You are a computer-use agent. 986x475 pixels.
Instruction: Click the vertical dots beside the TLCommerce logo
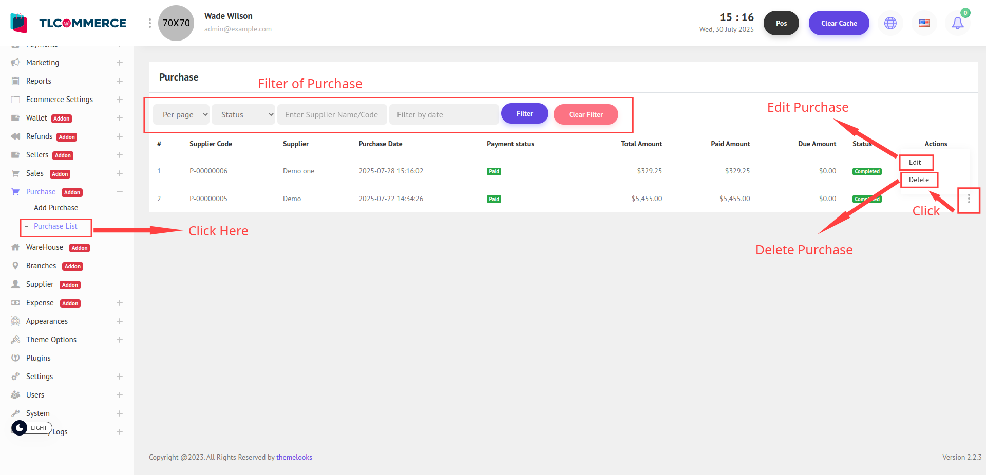pos(149,23)
